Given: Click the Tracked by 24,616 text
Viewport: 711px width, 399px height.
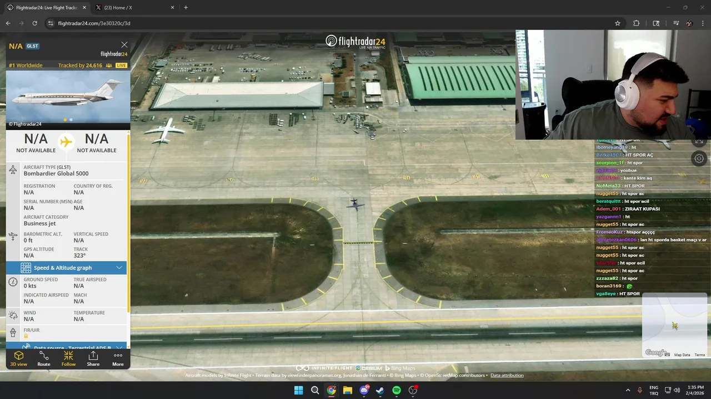Looking at the screenshot, I should (x=80, y=65).
